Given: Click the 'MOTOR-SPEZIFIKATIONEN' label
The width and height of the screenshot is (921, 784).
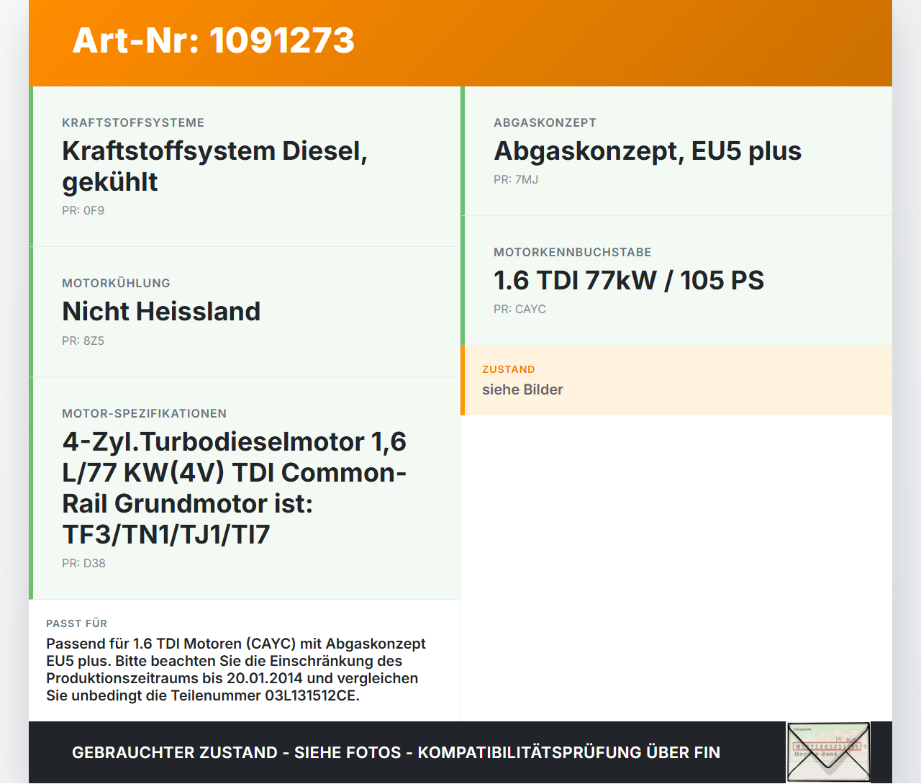Looking at the screenshot, I should point(145,414).
